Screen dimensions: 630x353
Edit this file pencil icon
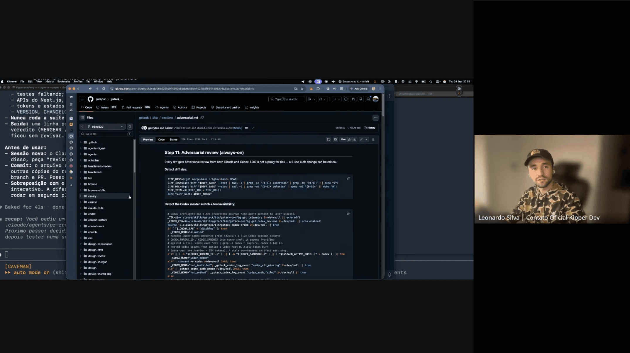[x=361, y=140]
